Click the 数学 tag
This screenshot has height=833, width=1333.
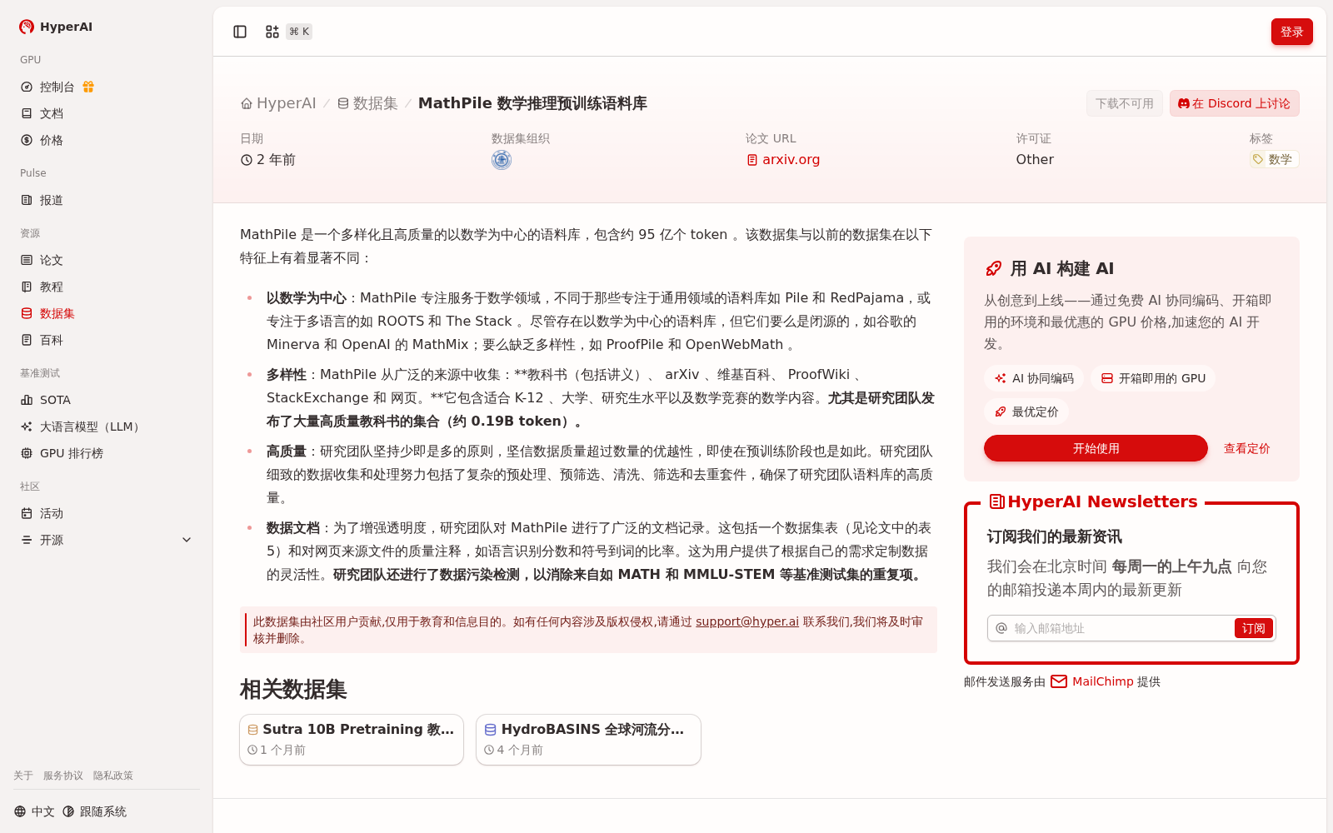click(x=1274, y=159)
